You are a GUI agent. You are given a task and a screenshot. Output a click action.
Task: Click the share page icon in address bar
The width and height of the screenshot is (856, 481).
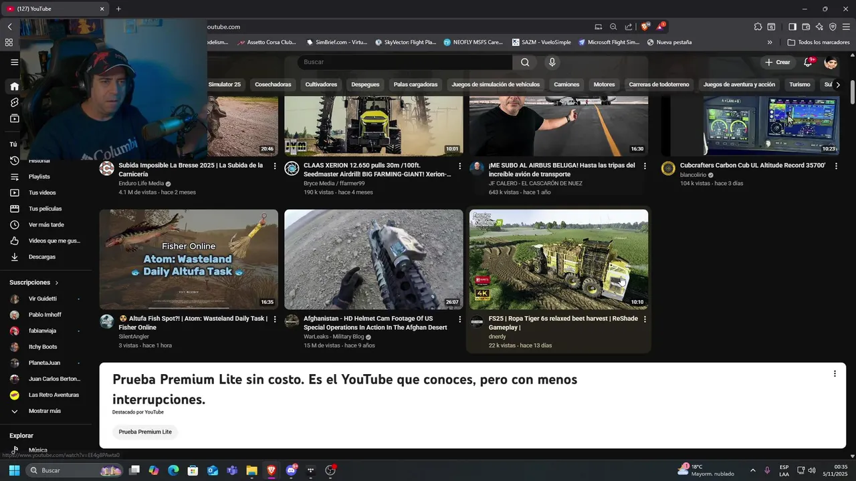[x=629, y=27]
